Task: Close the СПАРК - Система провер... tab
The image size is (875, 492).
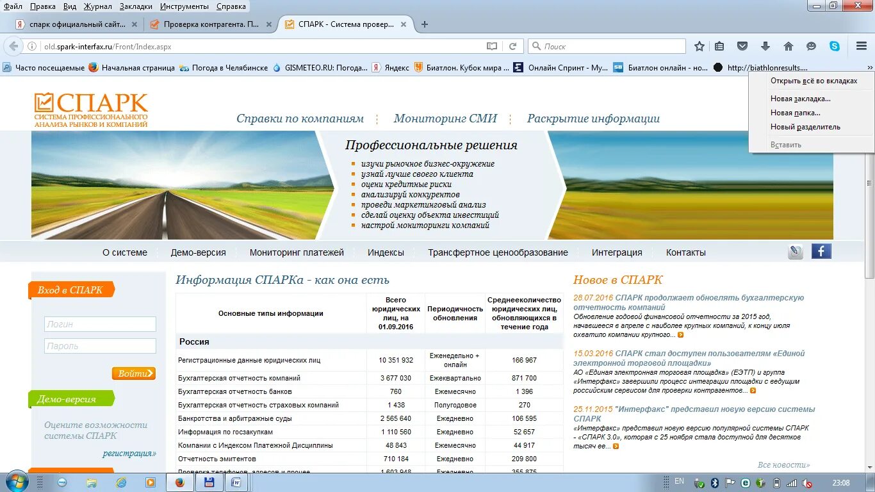Action: tap(403, 24)
